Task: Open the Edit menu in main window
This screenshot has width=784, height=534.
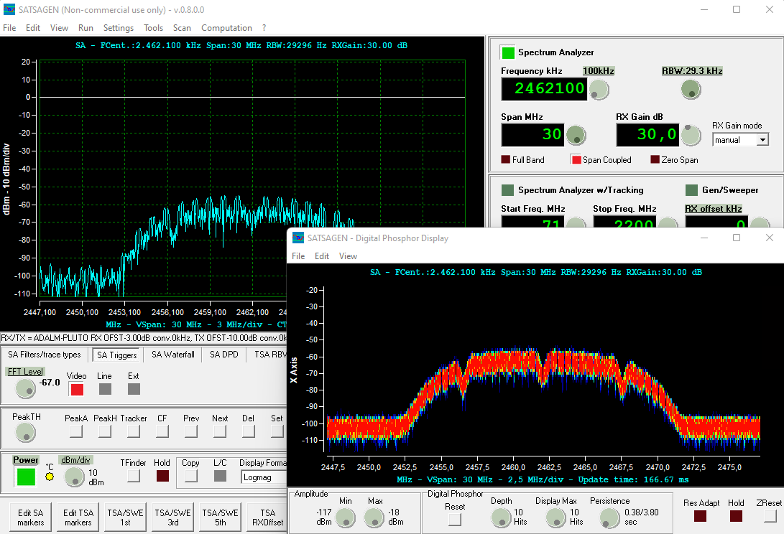Action: tap(33, 28)
